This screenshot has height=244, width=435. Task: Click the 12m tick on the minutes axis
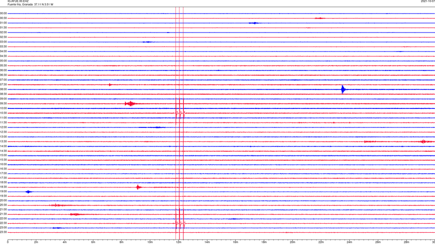[179, 242]
